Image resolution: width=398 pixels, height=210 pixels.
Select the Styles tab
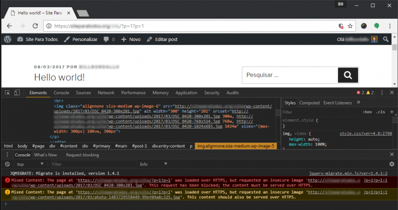290,103
